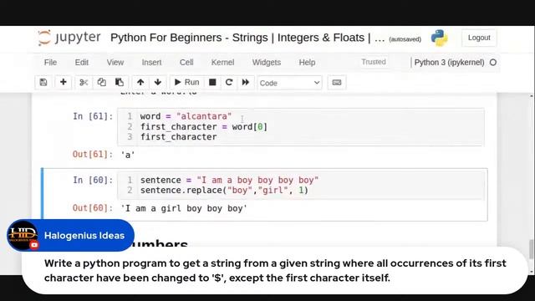Click the Trusted notebook indicator
535x301 pixels.
374,62
